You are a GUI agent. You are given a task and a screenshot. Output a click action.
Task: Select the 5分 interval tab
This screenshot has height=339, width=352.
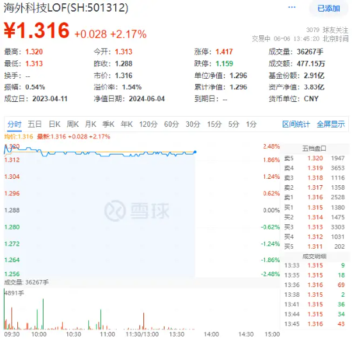(x=234, y=124)
